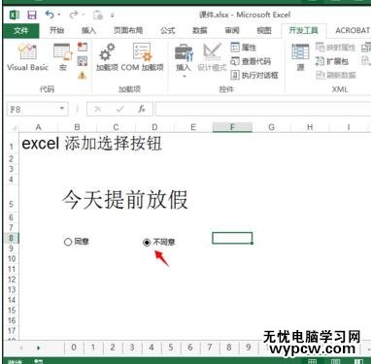
Task: Open sheet tab named 0
Action: 74,347
